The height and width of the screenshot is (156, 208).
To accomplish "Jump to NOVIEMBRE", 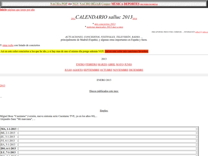I will 121,70.
